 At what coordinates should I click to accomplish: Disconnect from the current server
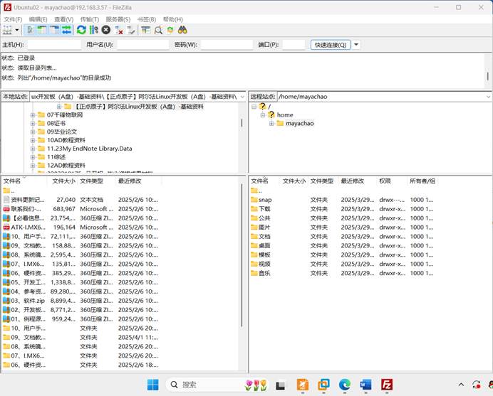point(119,30)
